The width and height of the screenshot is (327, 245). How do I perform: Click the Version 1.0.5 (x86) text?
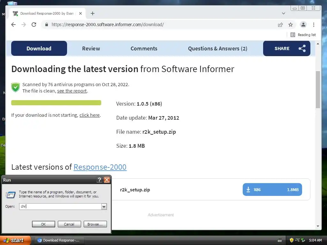pos(139,104)
